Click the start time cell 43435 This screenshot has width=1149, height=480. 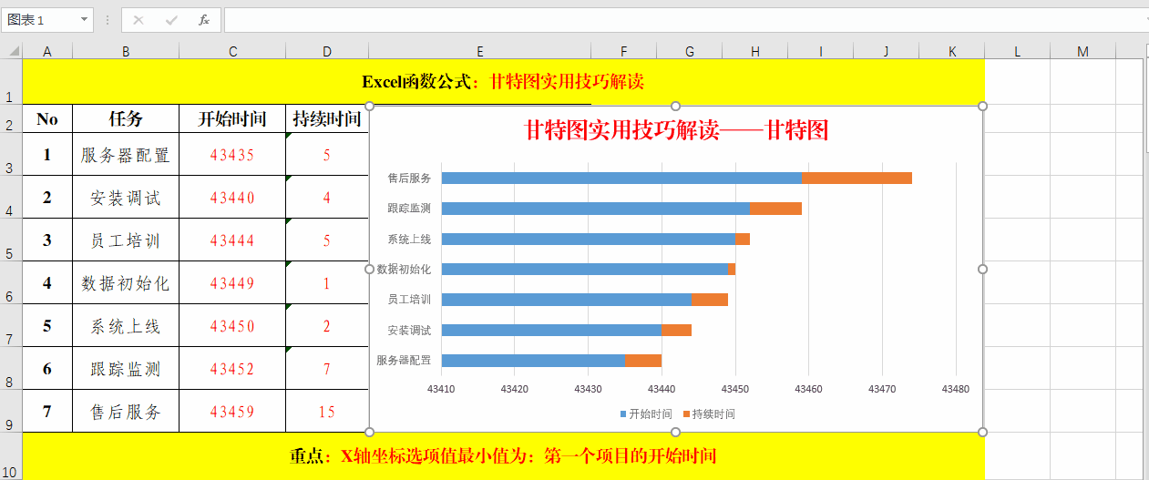(232, 155)
